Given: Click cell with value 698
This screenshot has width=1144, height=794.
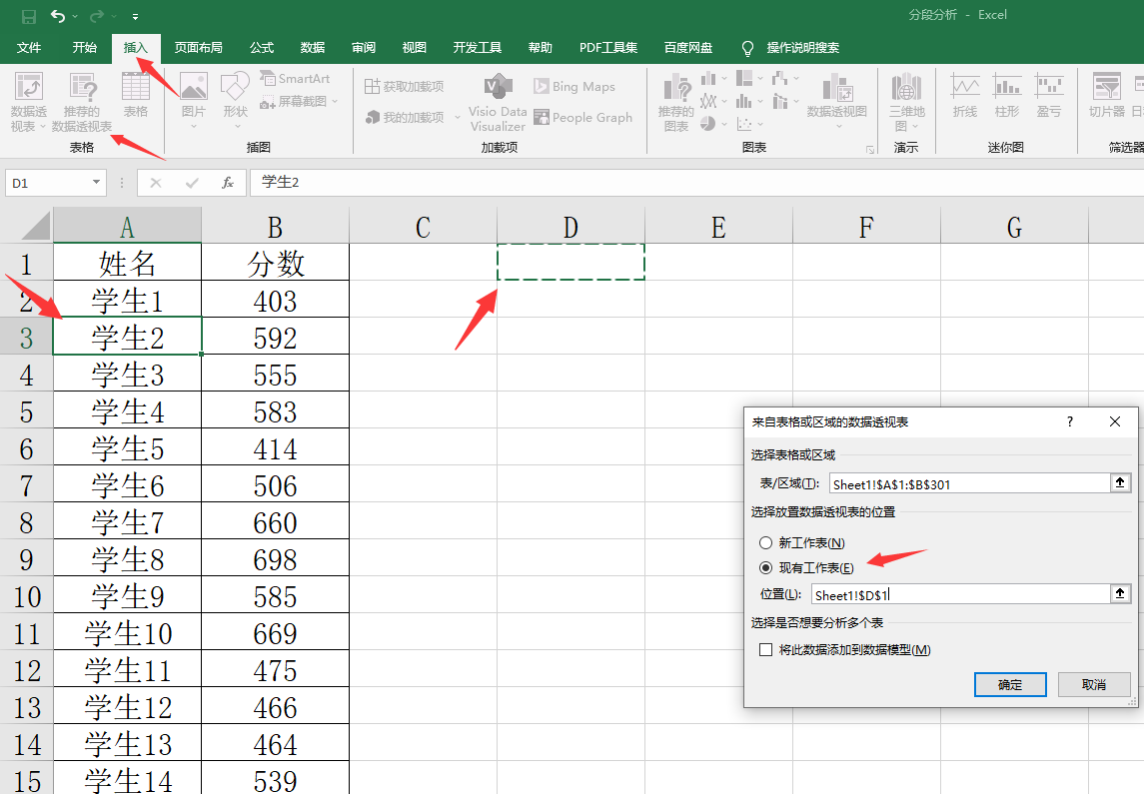Looking at the screenshot, I should coord(275,558).
